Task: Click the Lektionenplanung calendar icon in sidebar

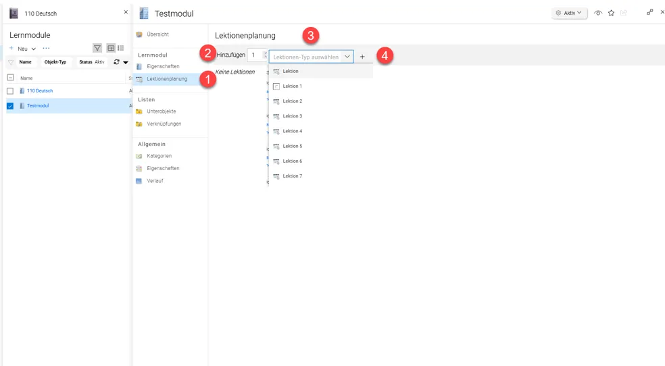Action: click(139, 79)
